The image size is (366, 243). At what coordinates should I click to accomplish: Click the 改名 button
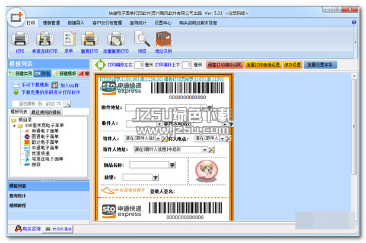[43, 74]
